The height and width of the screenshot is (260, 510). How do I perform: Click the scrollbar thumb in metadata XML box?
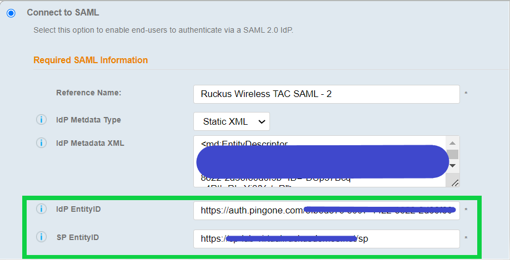453,154
